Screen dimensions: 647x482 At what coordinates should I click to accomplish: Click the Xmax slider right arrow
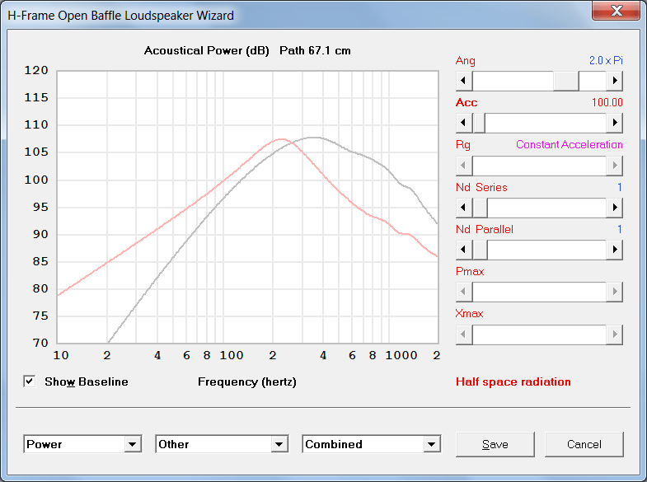click(x=614, y=335)
